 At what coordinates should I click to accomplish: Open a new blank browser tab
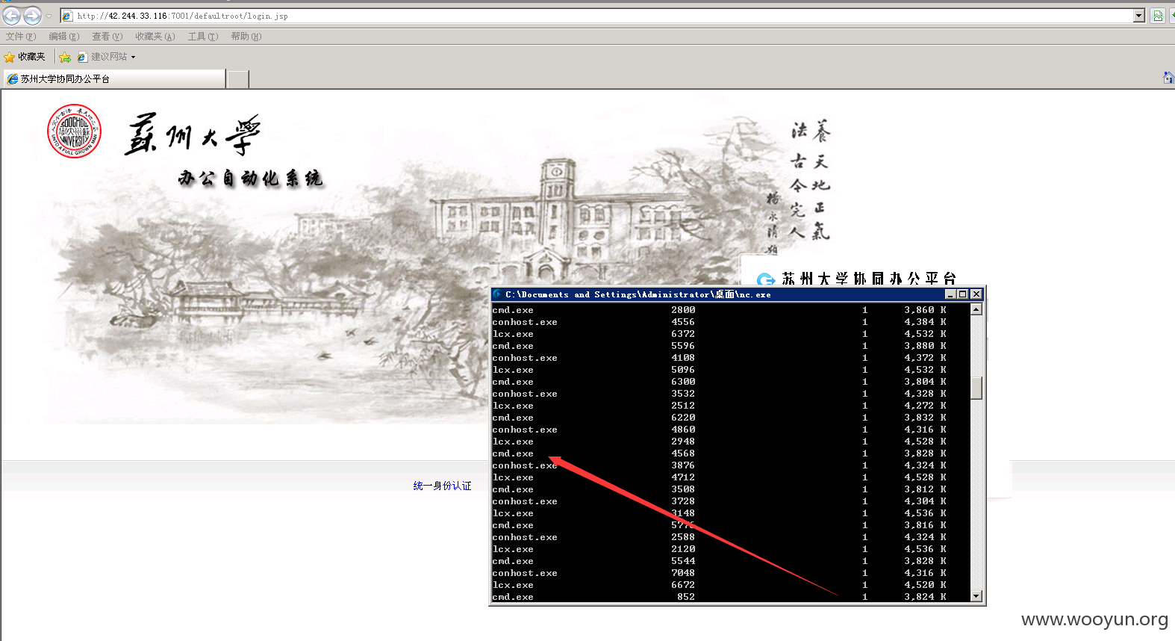pos(237,79)
